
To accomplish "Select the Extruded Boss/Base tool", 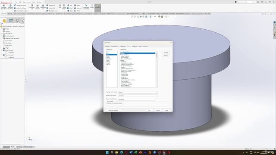I will tap(4, 7).
